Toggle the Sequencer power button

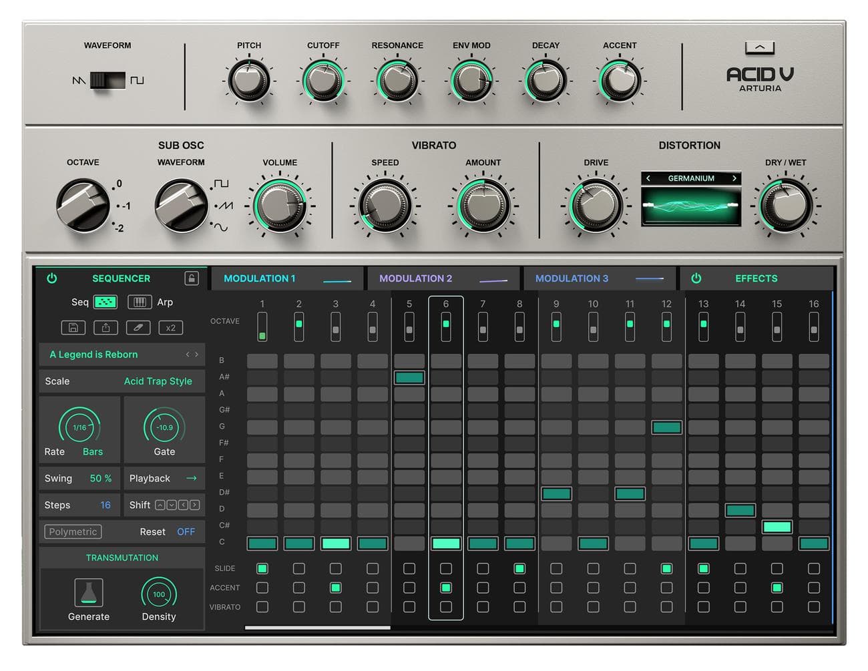click(52, 278)
